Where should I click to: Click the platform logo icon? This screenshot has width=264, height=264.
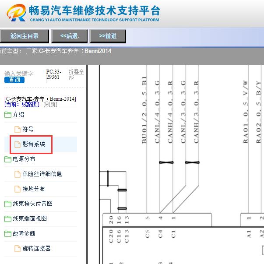click(16, 13)
